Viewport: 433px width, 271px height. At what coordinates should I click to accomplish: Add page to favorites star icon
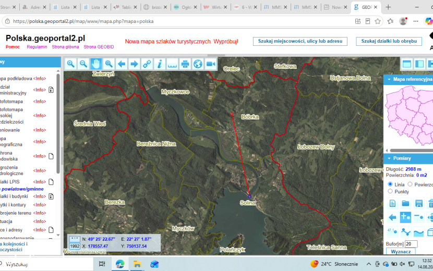(378, 21)
